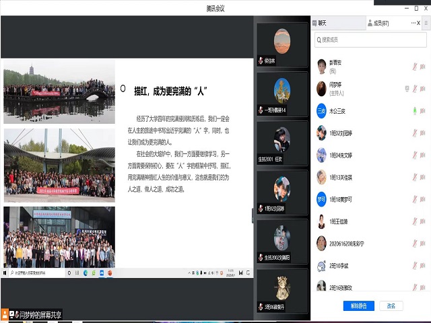
Task: Toggle the muted mic in 1班18黄梦可 row
Action: (x=415, y=199)
